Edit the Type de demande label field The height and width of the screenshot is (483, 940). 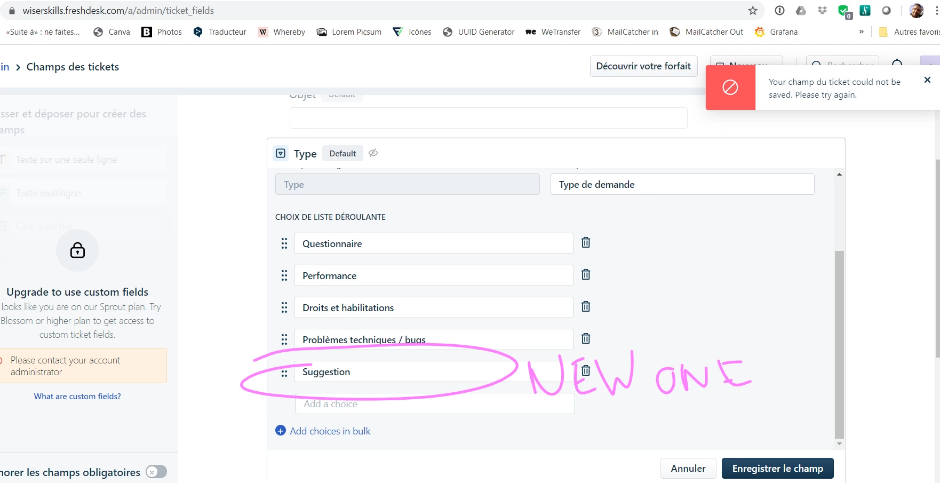coord(682,184)
